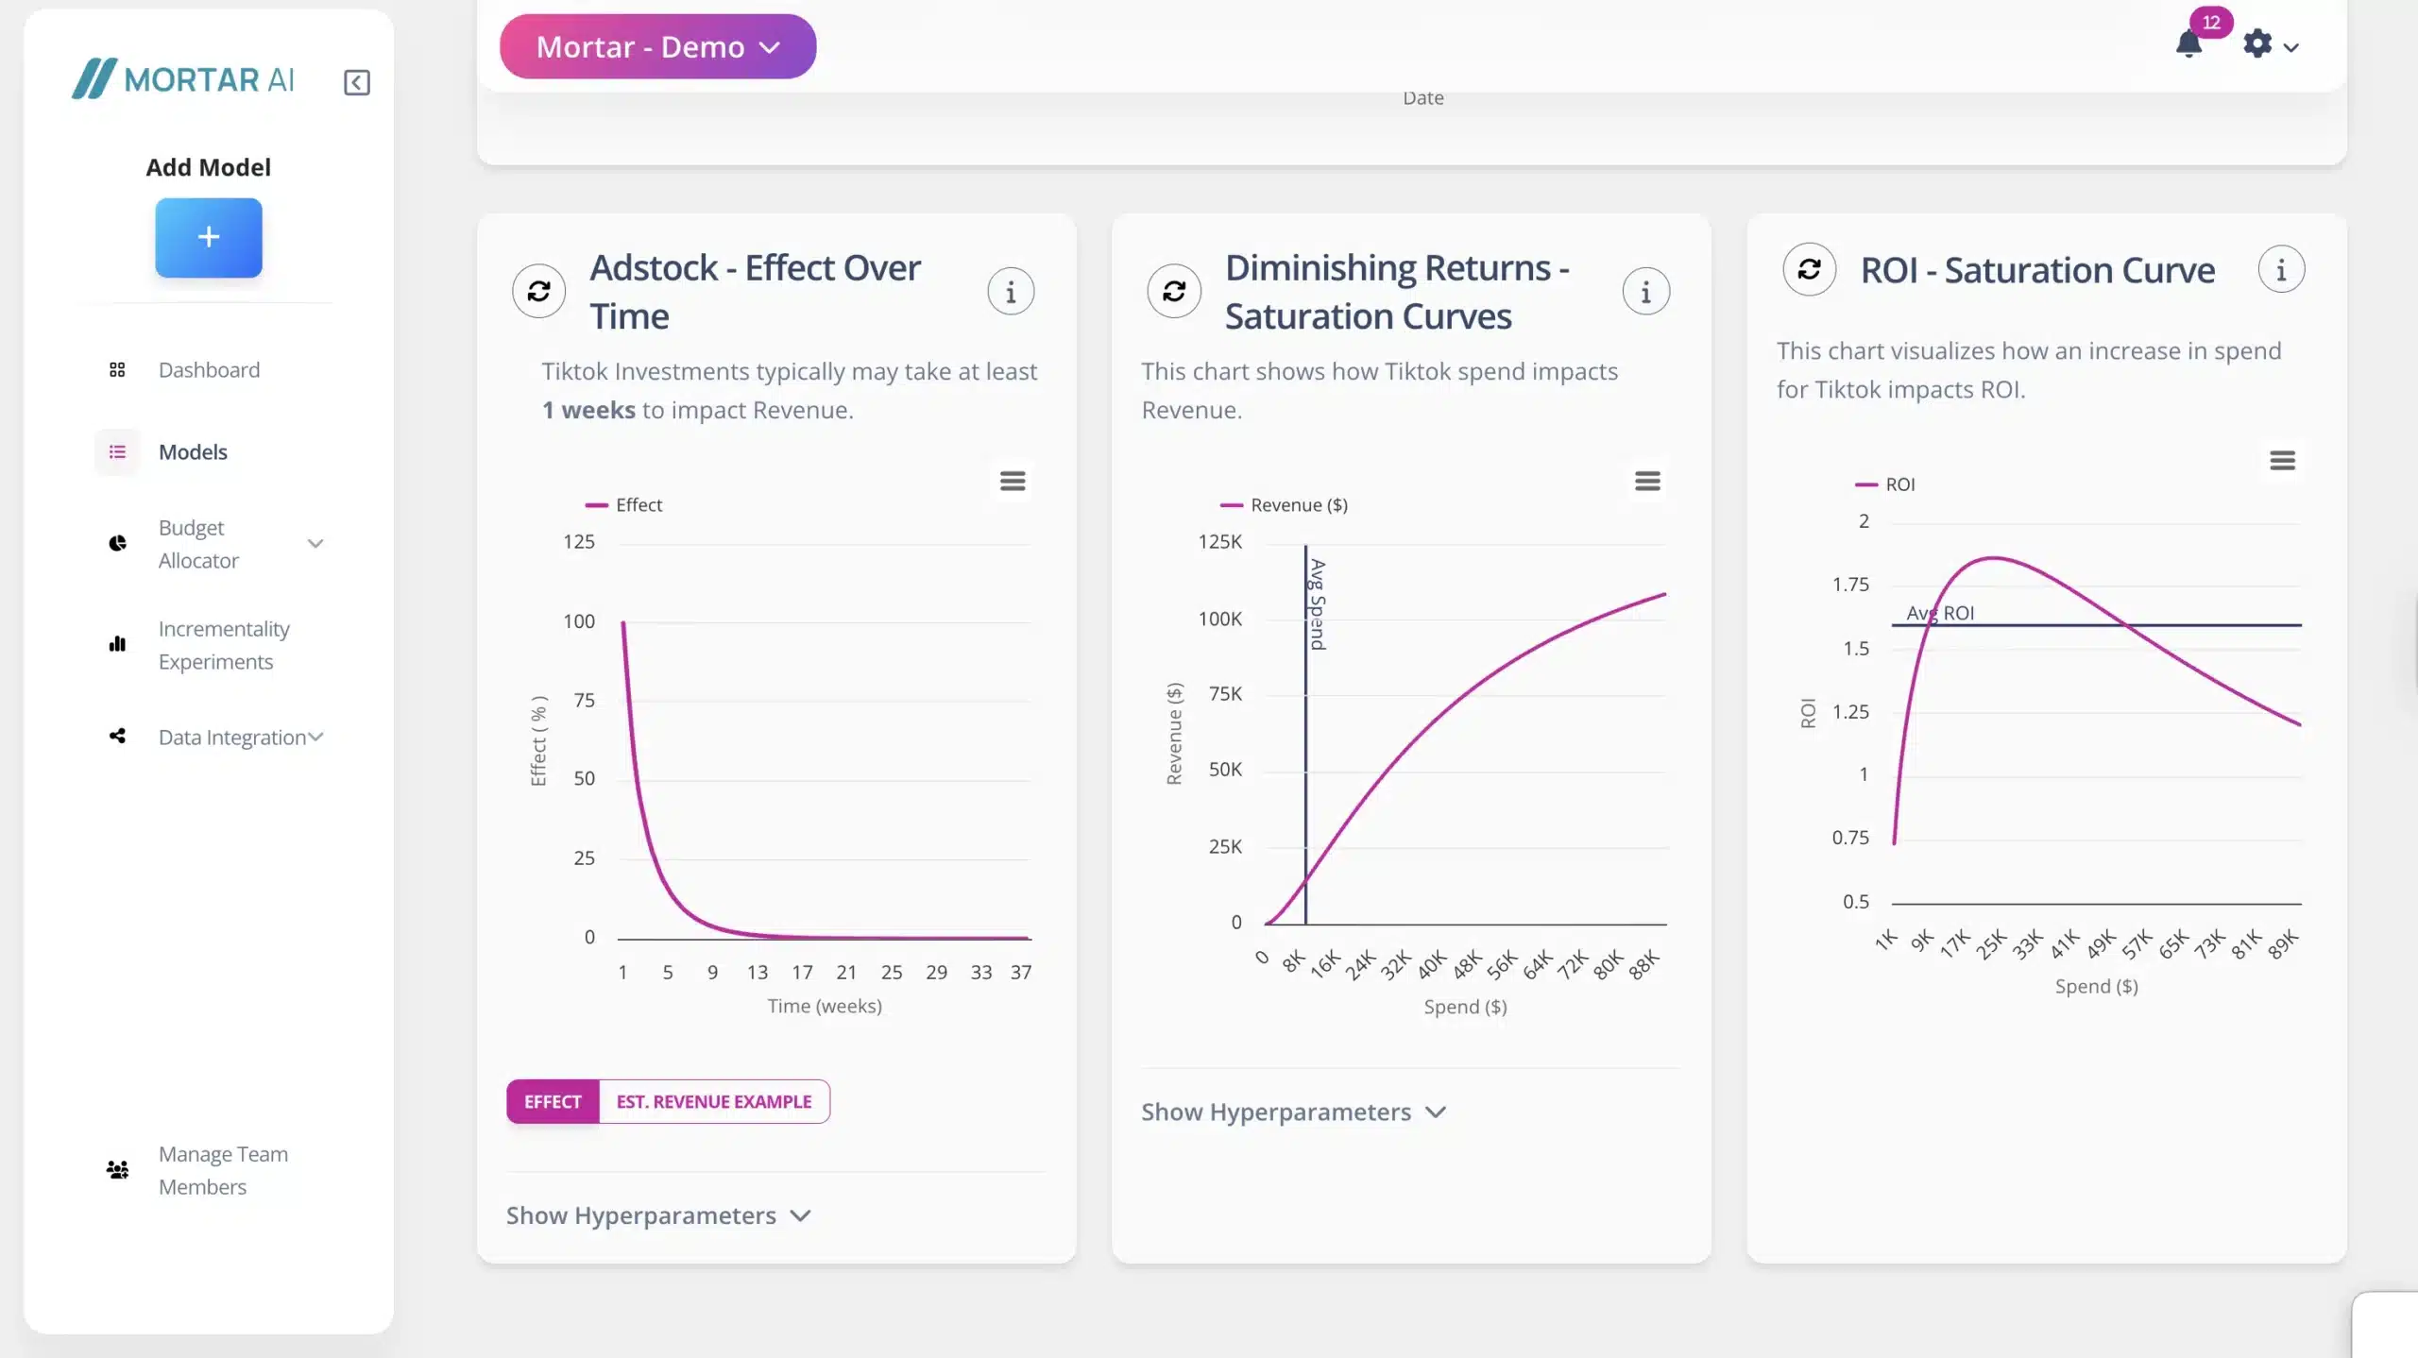The width and height of the screenshot is (2418, 1358).
Task: Open the Mortar - Demo workspace dropdown
Action: click(x=657, y=46)
